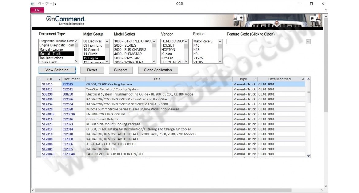This screenshot has height=193, width=359.
Task: Click the window horizontal scrollbar right arrow
Action: [x=322, y=190]
